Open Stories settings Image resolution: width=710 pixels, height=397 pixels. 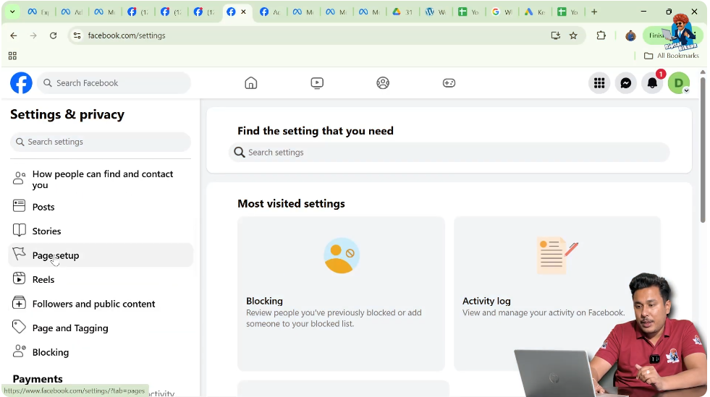(x=101, y=231)
